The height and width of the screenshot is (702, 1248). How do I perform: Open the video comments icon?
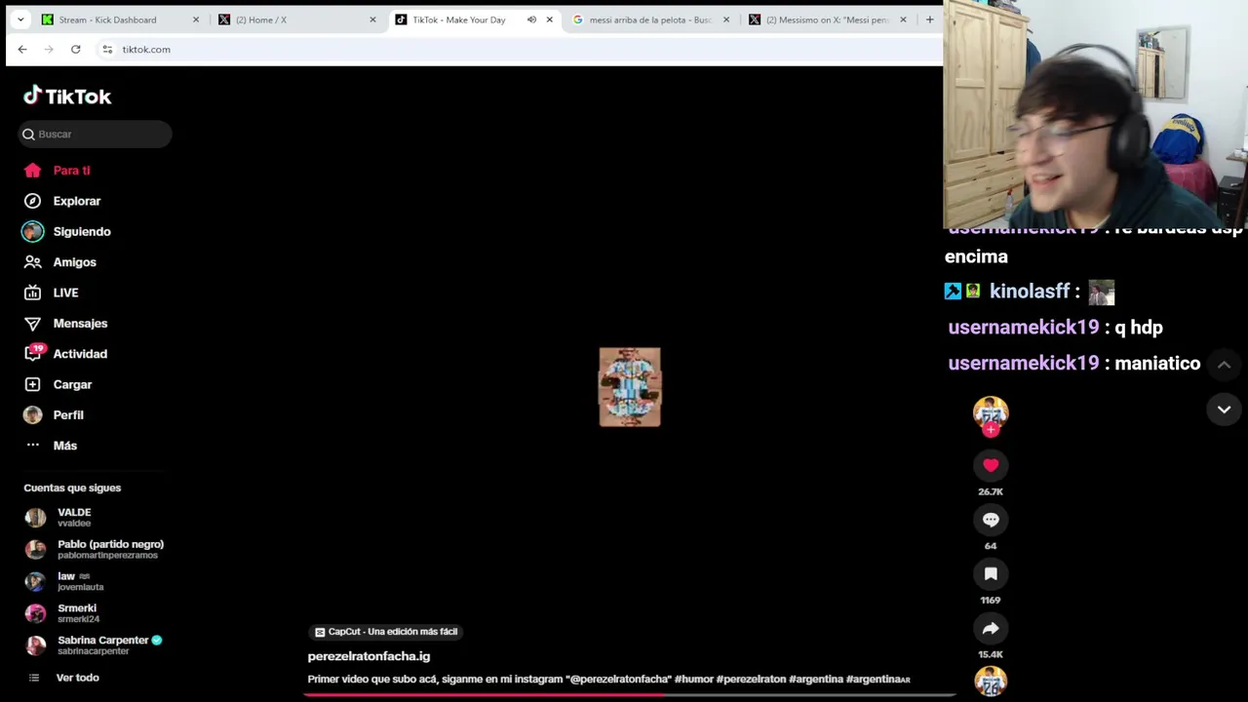tap(991, 521)
